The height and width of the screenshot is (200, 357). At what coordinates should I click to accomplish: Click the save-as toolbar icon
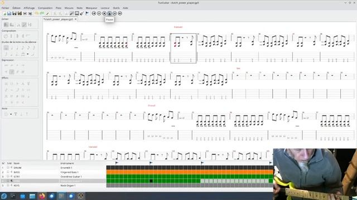[x=20, y=13]
